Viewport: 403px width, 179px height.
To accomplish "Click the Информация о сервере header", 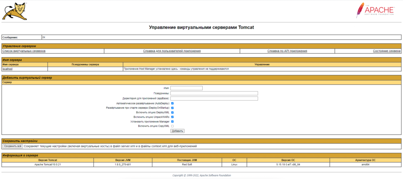I will pos(201,155).
